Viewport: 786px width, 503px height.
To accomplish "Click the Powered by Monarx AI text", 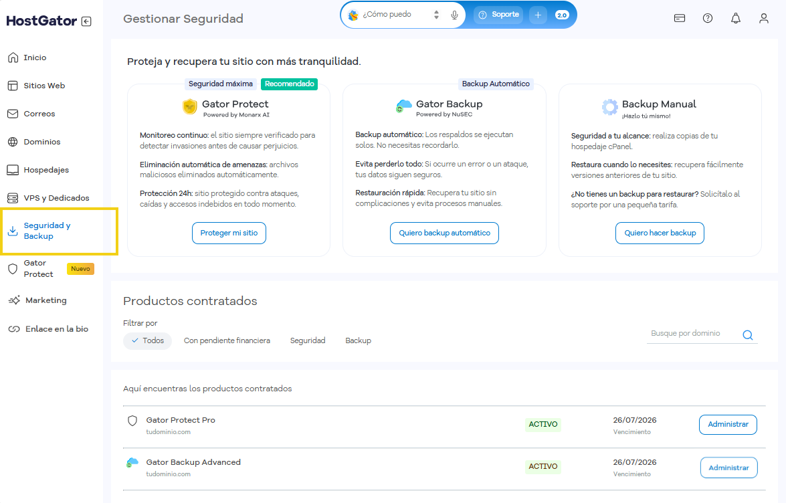I will 236,115.
